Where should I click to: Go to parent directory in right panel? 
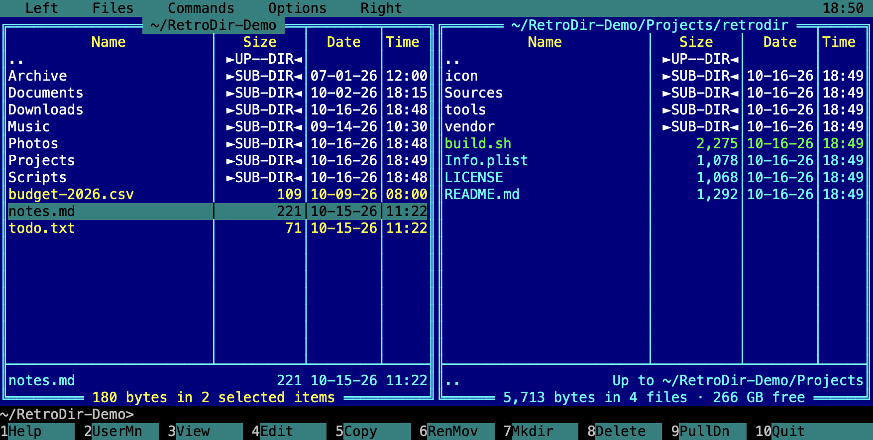click(654, 59)
